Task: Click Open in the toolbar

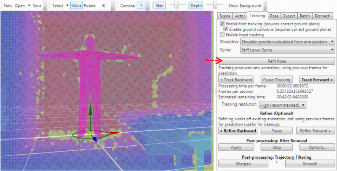Action: coord(20,5)
